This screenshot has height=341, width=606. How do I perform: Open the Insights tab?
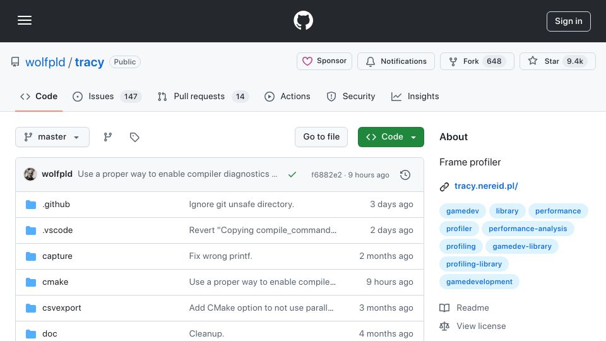point(415,96)
